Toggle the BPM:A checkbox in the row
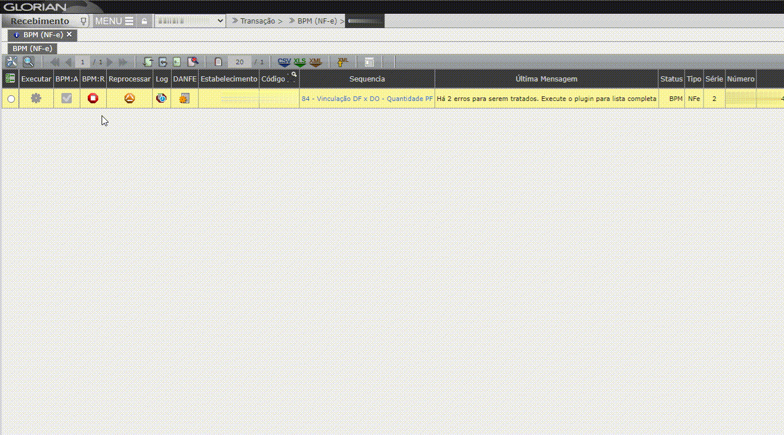This screenshot has width=784, height=435. click(67, 99)
